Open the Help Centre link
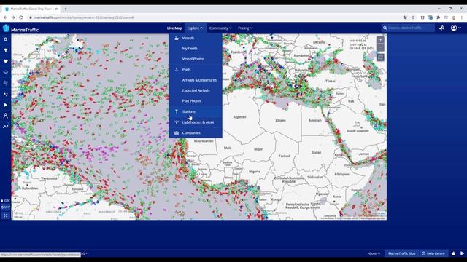This screenshot has height=262, width=467. (433, 253)
